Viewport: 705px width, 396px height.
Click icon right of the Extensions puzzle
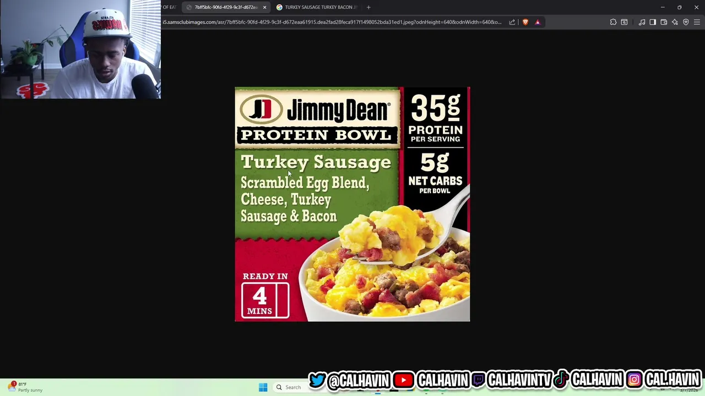click(624, 22)
